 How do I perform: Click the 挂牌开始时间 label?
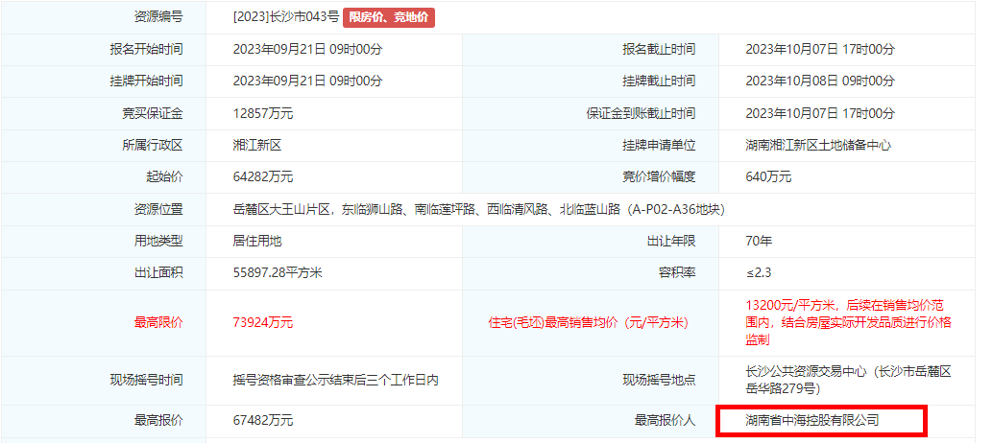(146, 82)
